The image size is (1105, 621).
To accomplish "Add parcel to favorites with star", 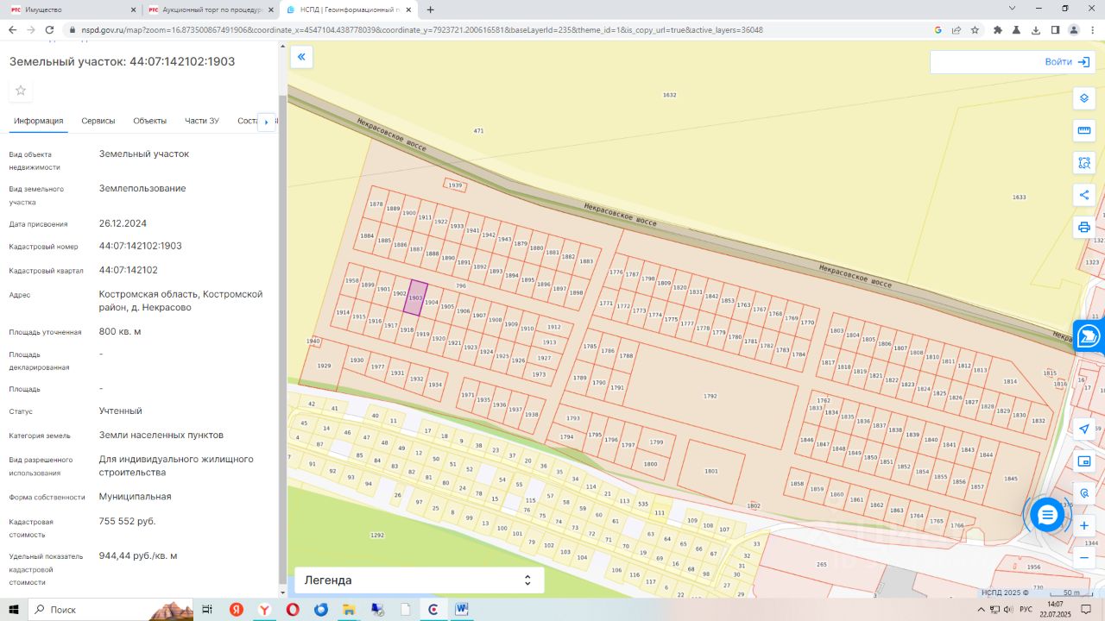I will coord(21,91).
